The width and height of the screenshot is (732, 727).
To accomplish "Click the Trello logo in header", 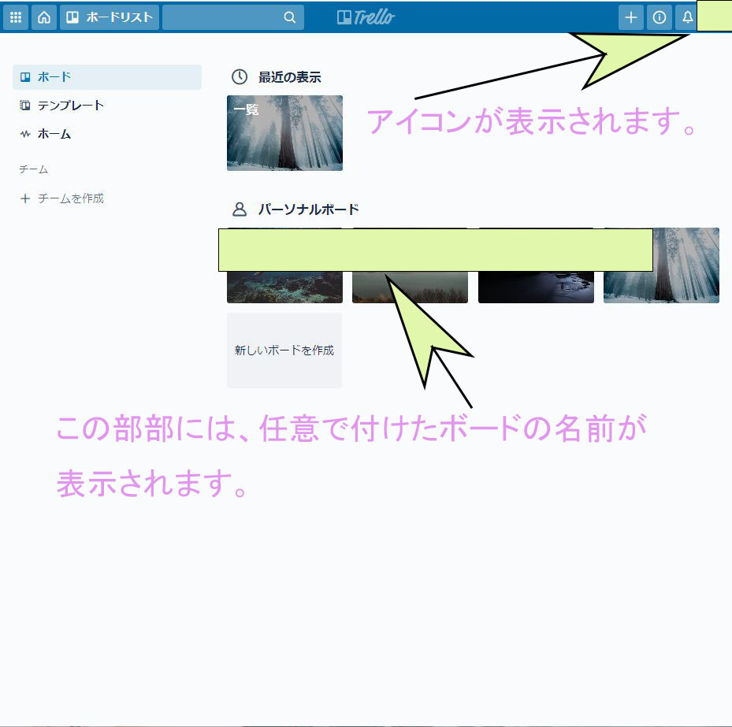I will pos(366,17).
